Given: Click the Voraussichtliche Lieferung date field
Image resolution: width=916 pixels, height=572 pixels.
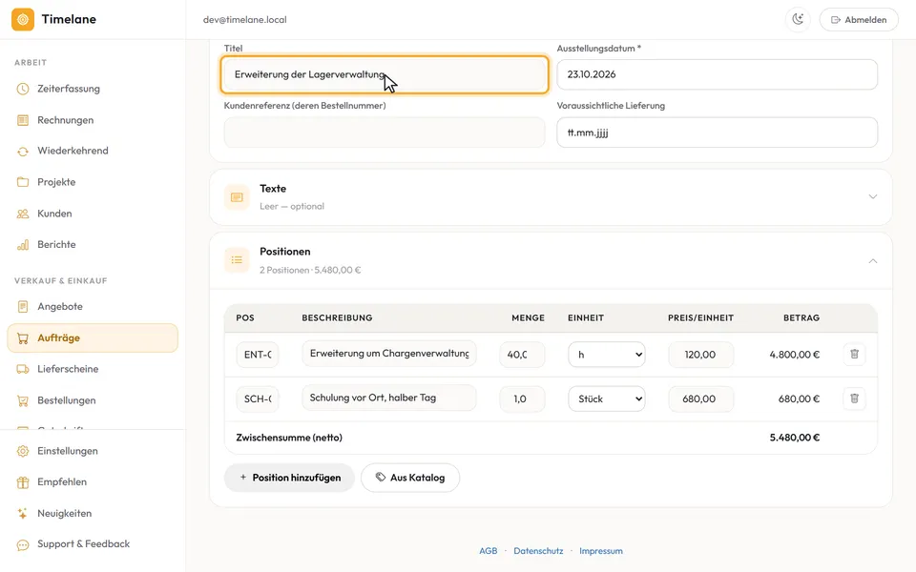Looking at the screenshot, I should 717,133.
